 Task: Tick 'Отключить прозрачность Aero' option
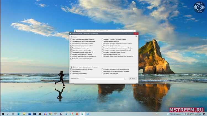click(x=103, y=46)
